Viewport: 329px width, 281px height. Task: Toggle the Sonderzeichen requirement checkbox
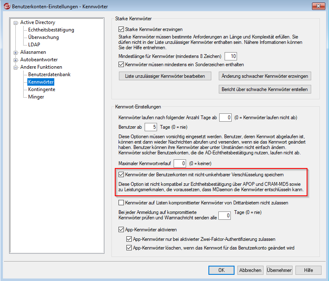click(121, 65)
